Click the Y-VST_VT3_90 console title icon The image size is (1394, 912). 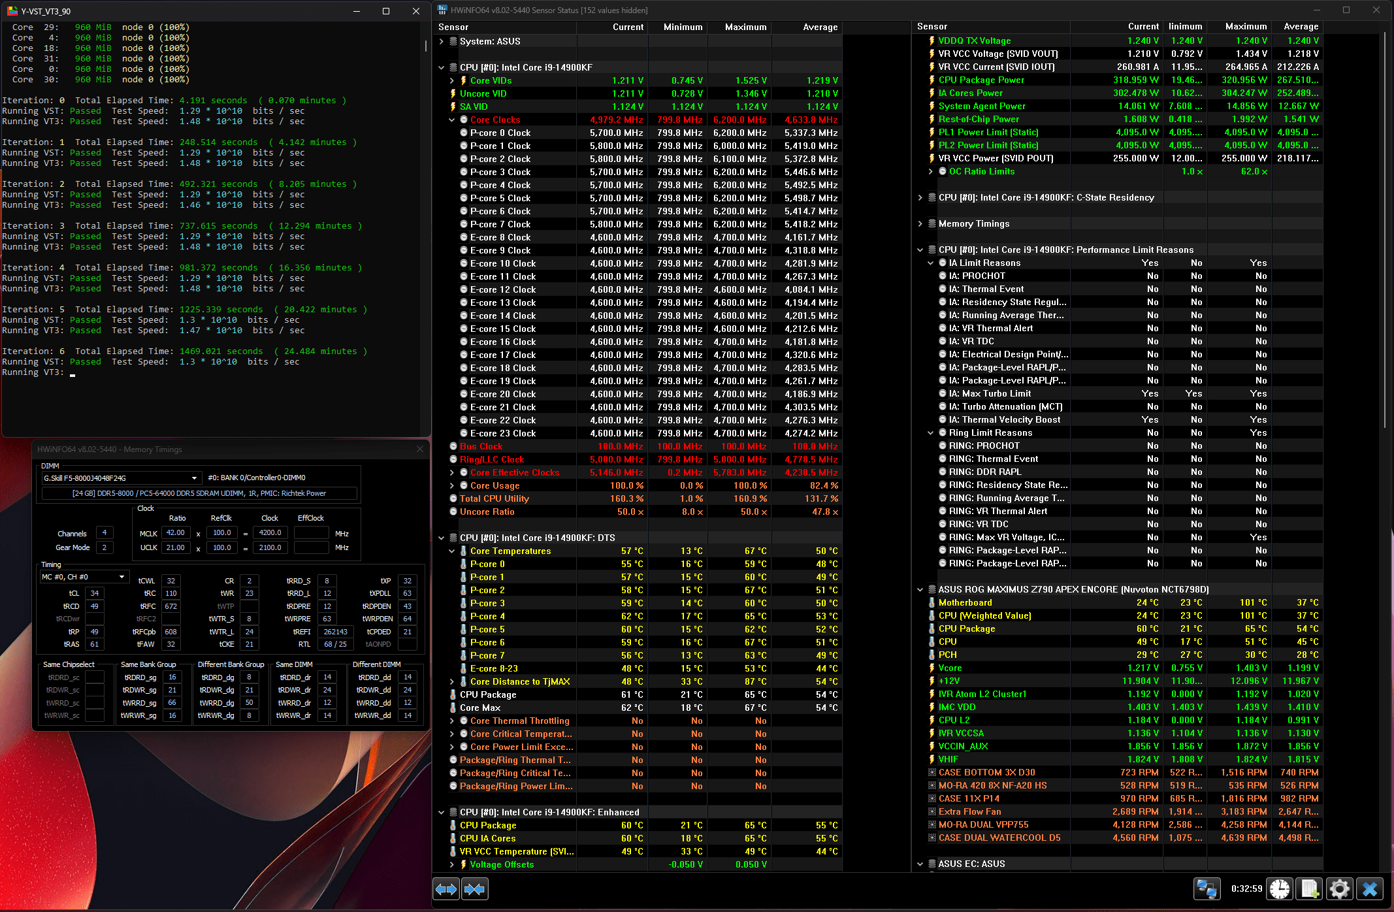coord(12,11)
